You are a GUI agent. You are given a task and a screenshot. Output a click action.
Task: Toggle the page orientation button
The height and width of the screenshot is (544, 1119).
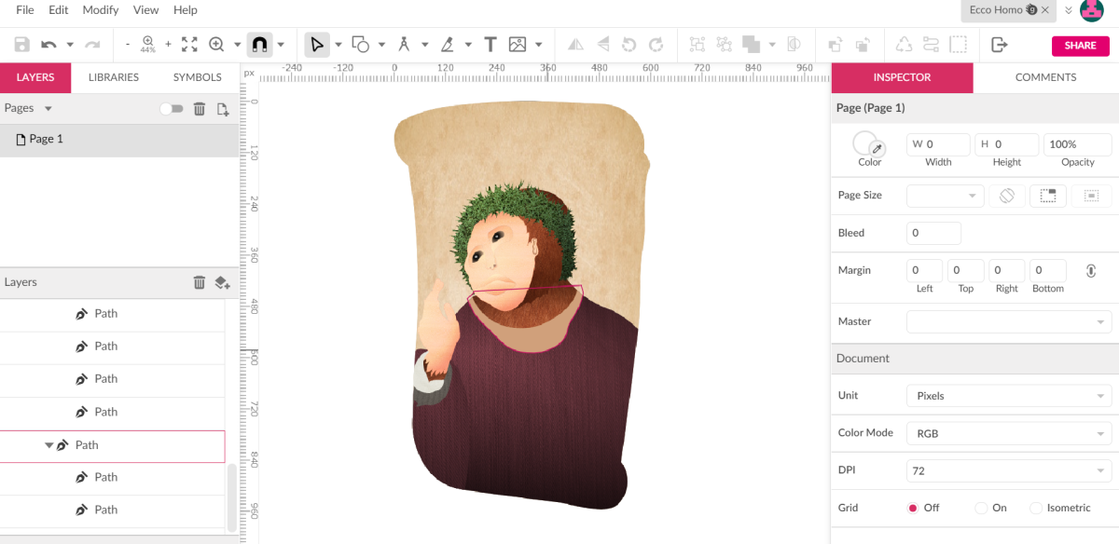click(1006, 196)
